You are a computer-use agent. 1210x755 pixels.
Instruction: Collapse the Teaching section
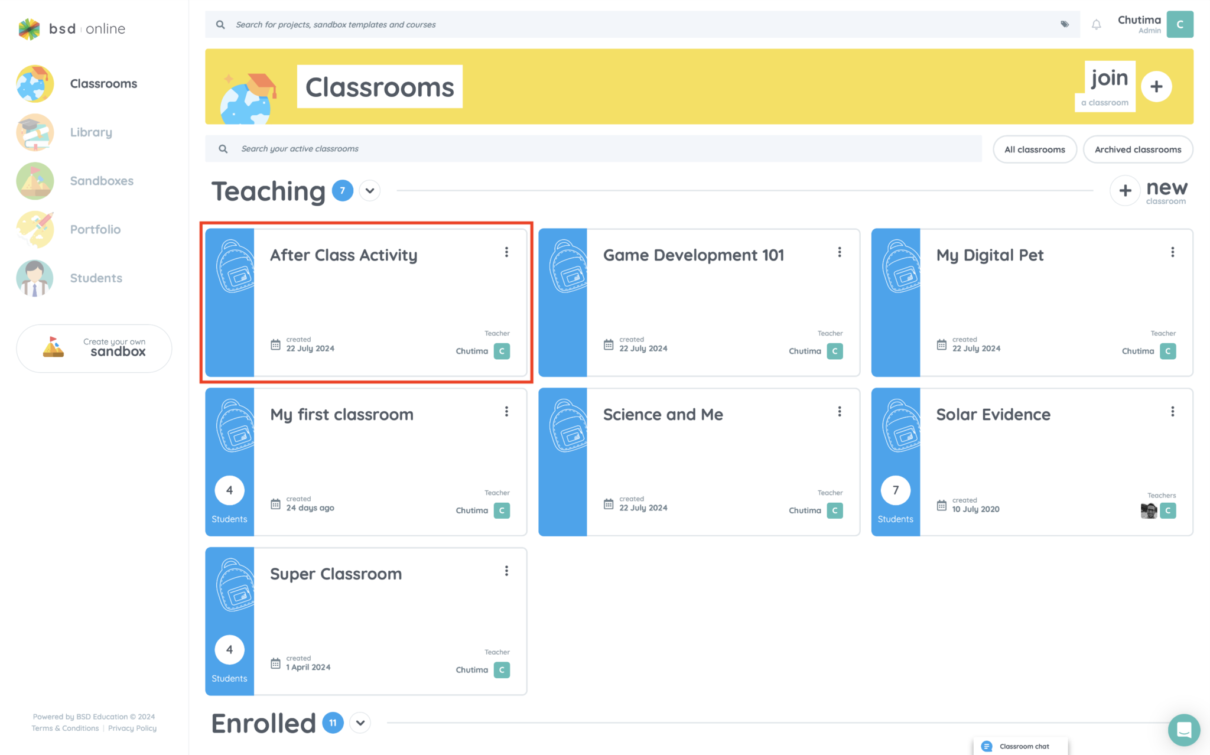pos(370,191)
